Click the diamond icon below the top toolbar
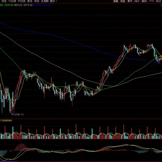 tap(161, 5)
